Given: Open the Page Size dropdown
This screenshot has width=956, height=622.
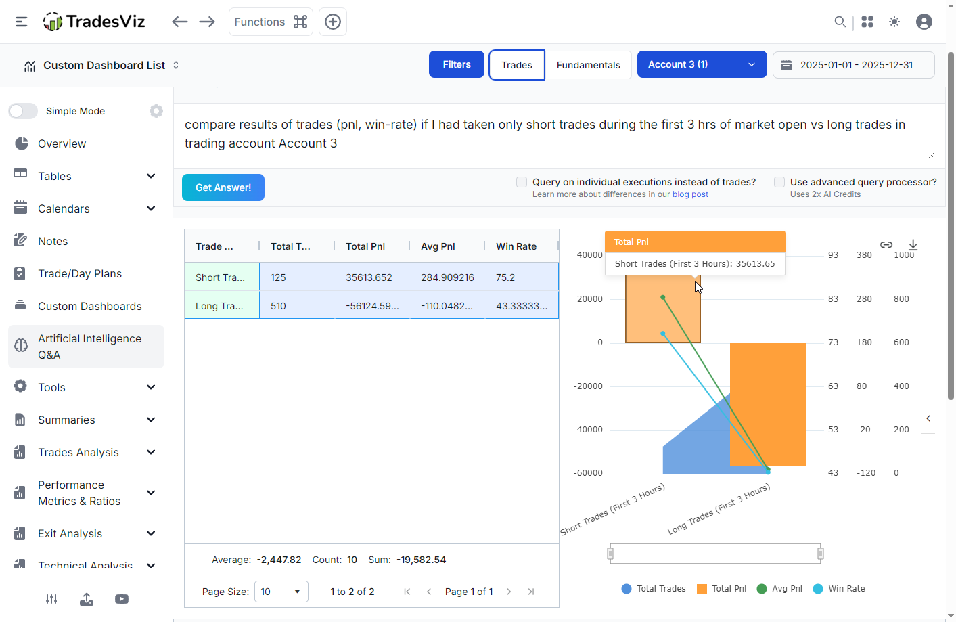Looking at the screenshot, I should coord(281,591).
